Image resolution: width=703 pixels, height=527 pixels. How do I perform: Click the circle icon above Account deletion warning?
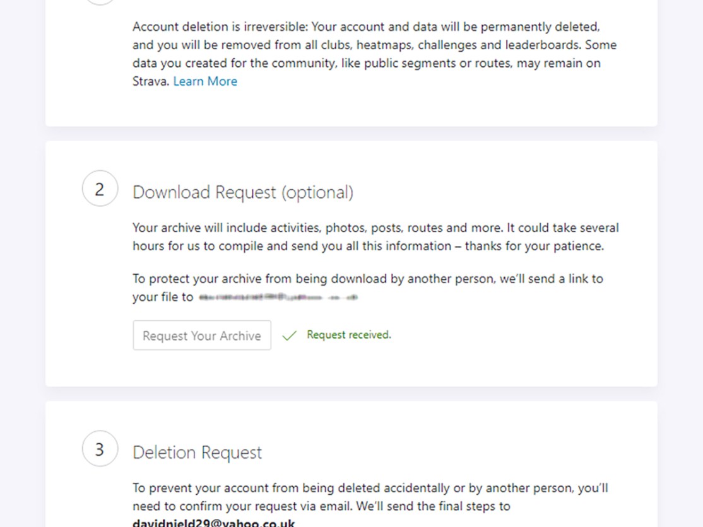[100, 3]
